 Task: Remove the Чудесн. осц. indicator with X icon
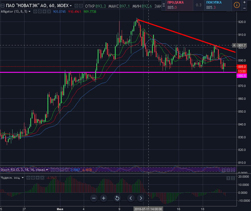[42, 178]
